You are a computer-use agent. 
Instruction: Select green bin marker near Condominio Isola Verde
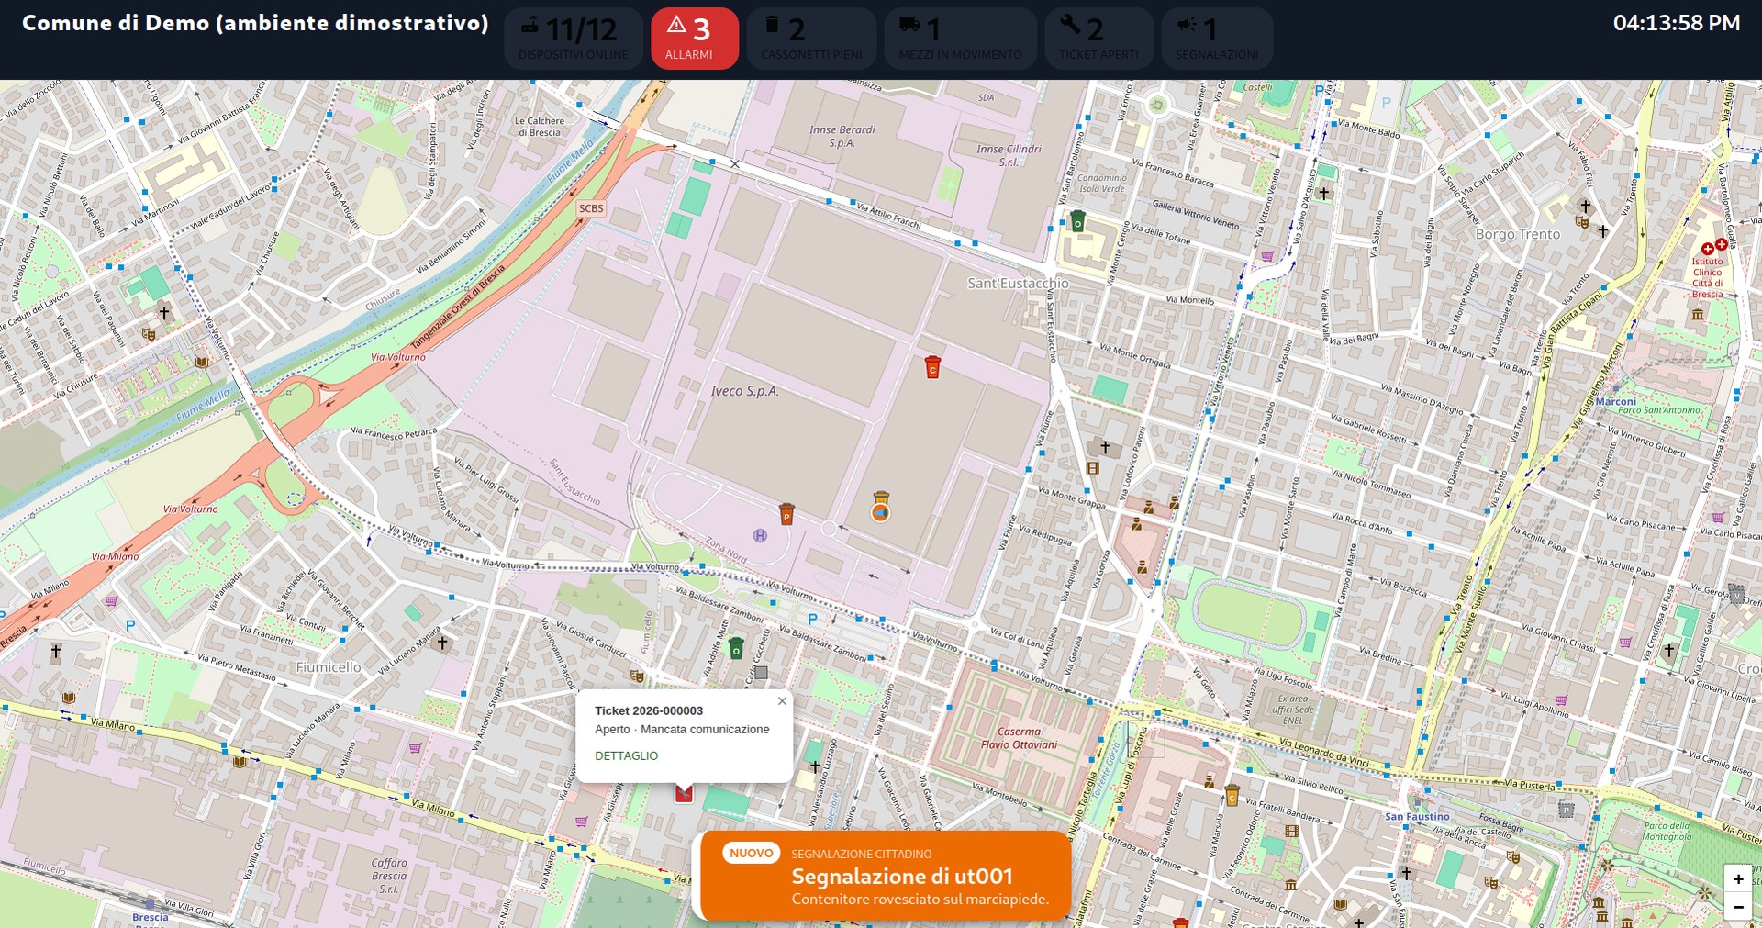click(x=1078, y=220)
